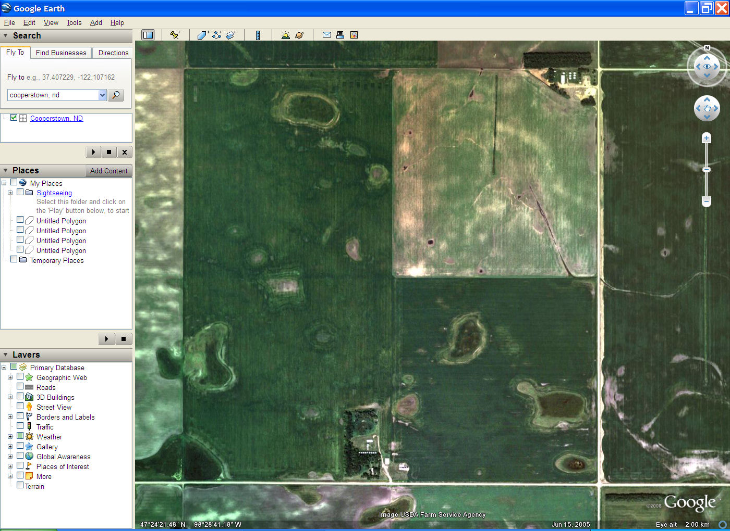Uncheck Cooperstown, ND search result
The image size is (730, 531).
point(14,118)
